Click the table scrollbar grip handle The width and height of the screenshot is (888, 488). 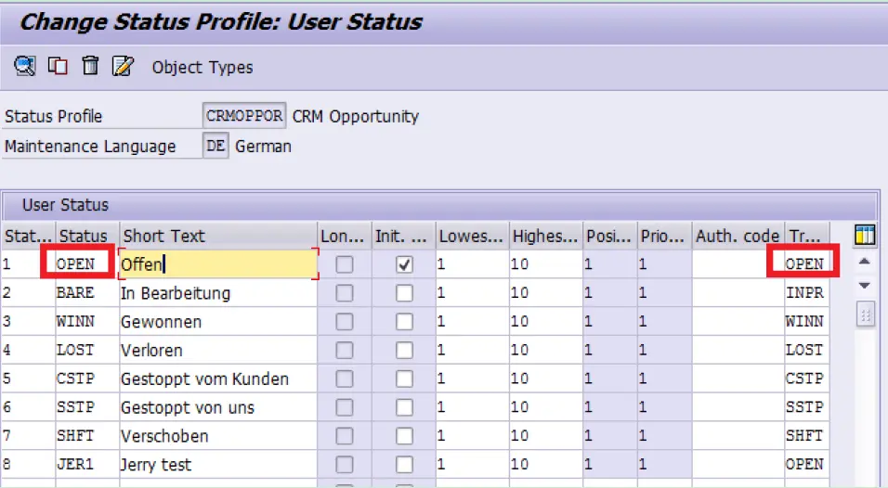(865, 315)
